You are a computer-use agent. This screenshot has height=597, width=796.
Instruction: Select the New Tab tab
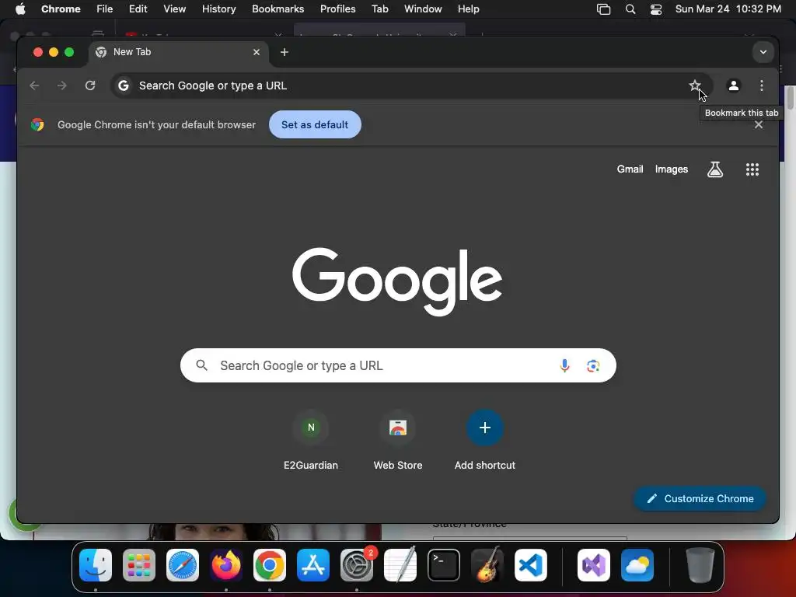click(x=178, y=52)
